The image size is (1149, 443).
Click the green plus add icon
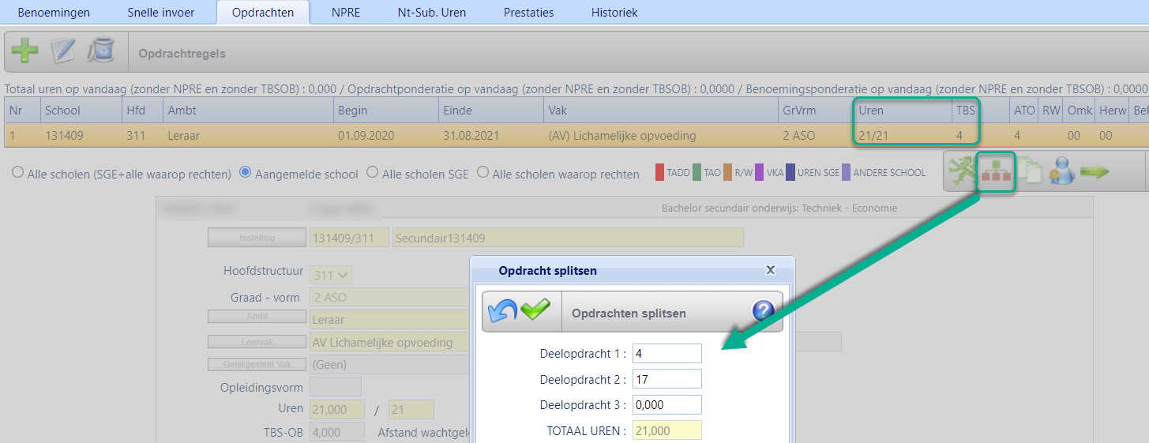click(24, 52)
